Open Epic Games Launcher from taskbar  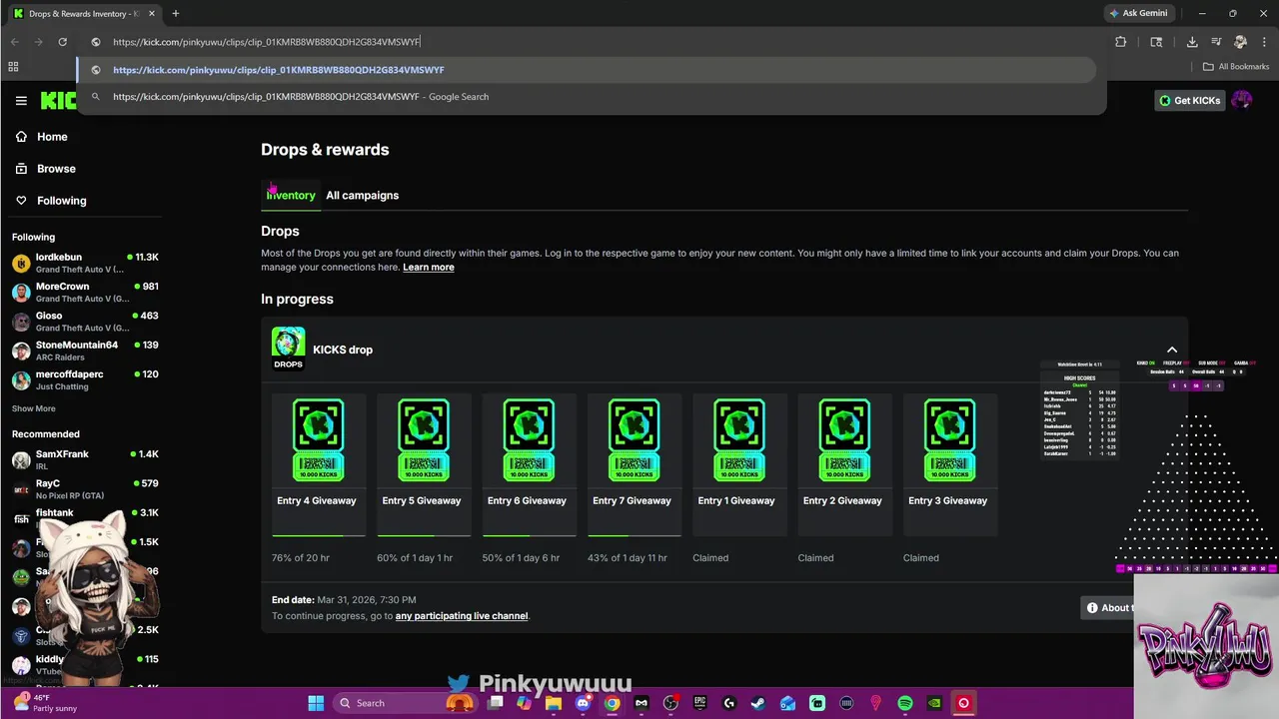tap(700, 703)
